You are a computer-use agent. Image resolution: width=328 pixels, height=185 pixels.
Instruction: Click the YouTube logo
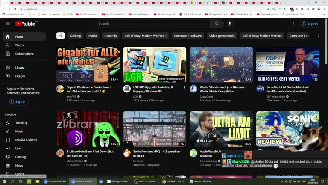25,24
